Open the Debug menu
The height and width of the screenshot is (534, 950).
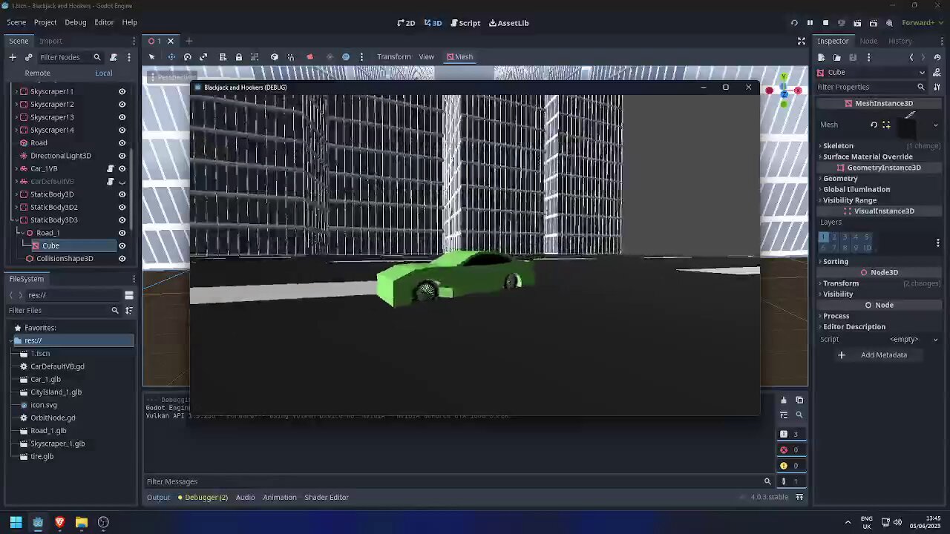coord(75,23)
